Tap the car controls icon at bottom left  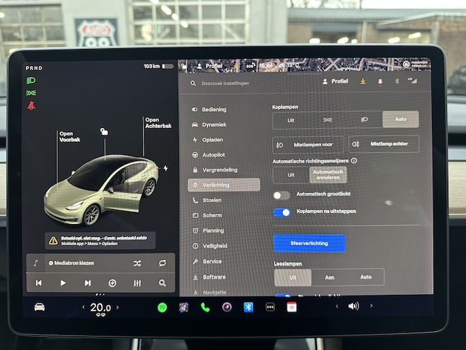[39, 307]
